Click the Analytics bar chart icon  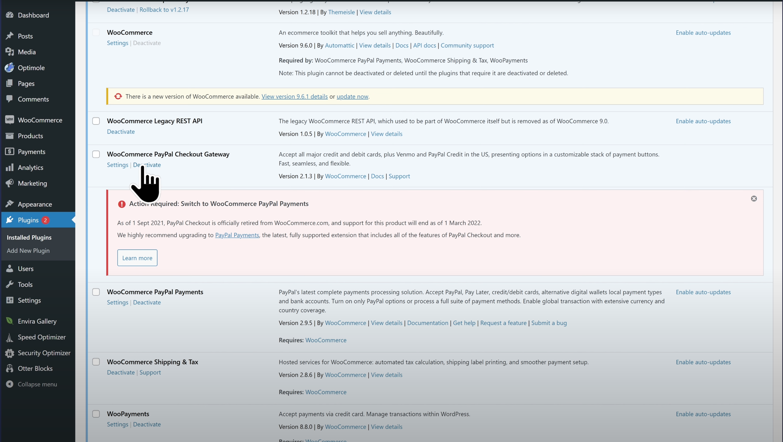pyautogui.click(x=10, y=167)
